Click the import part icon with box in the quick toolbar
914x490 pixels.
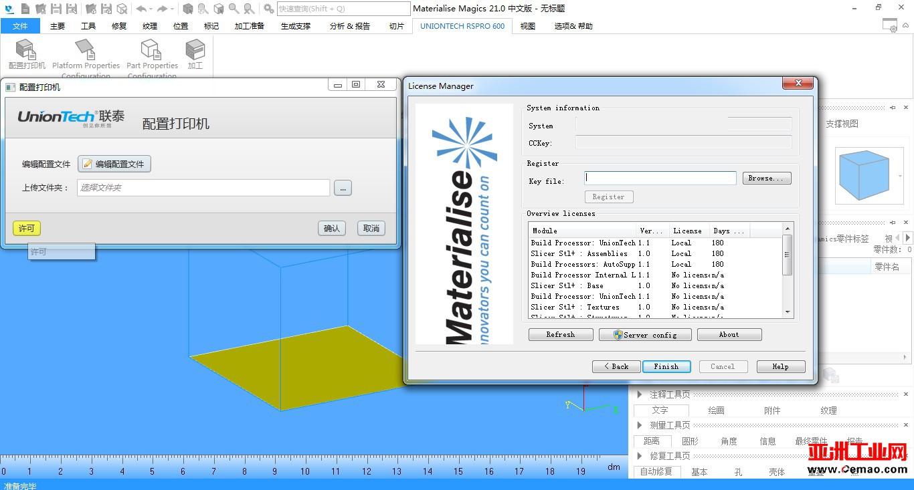tap(90, 9)
